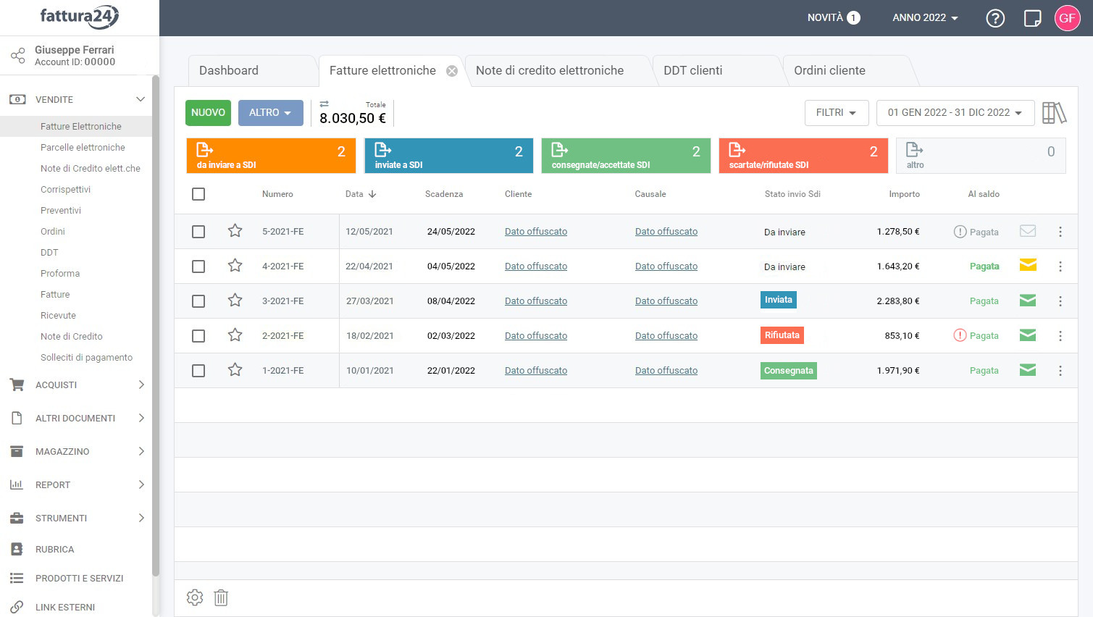Open three-dot menu for invoice 5-2021-FE
Image resolution: width=1093 pixels, height=617 pixels.
(1060, 232)
